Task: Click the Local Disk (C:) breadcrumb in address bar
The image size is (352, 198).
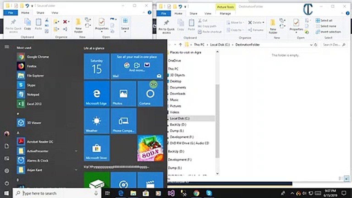Action: (x=220, y=45)
